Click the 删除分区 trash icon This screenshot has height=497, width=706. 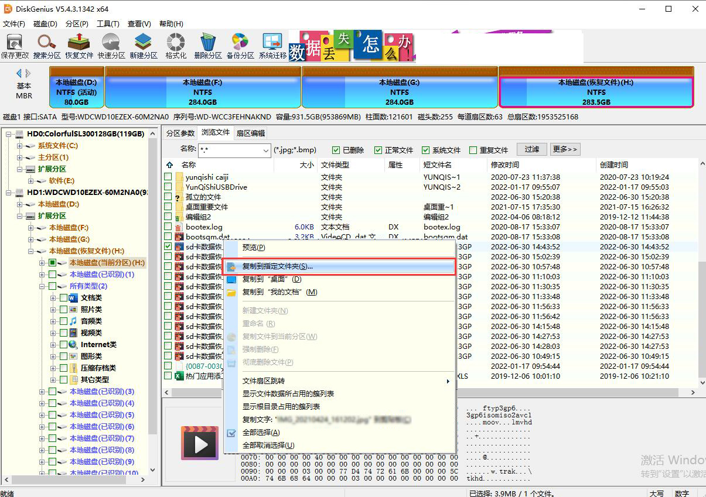(208, 42)
